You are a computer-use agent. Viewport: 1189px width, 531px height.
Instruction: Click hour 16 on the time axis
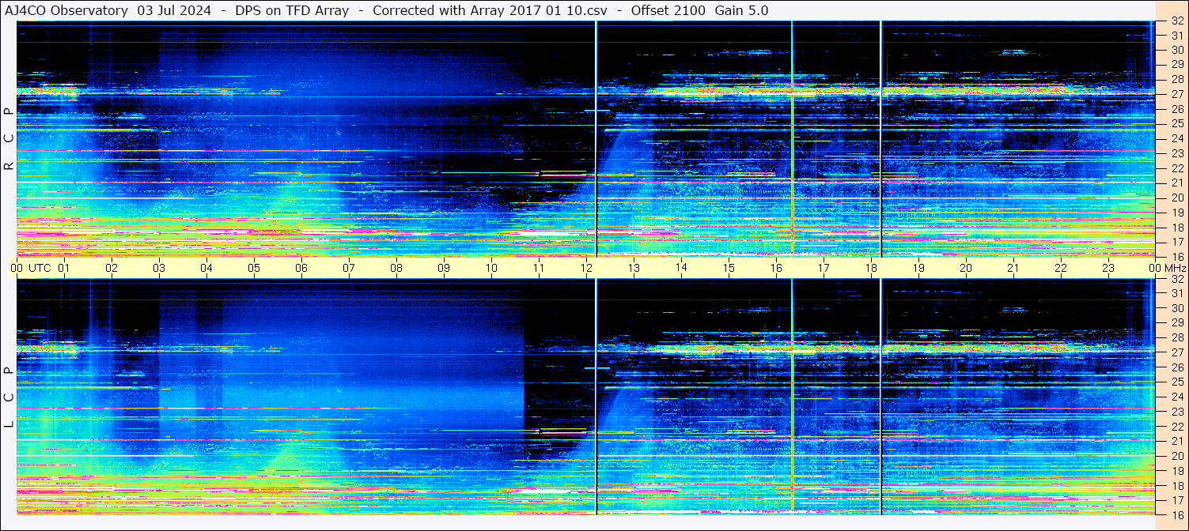coord(776,268)
